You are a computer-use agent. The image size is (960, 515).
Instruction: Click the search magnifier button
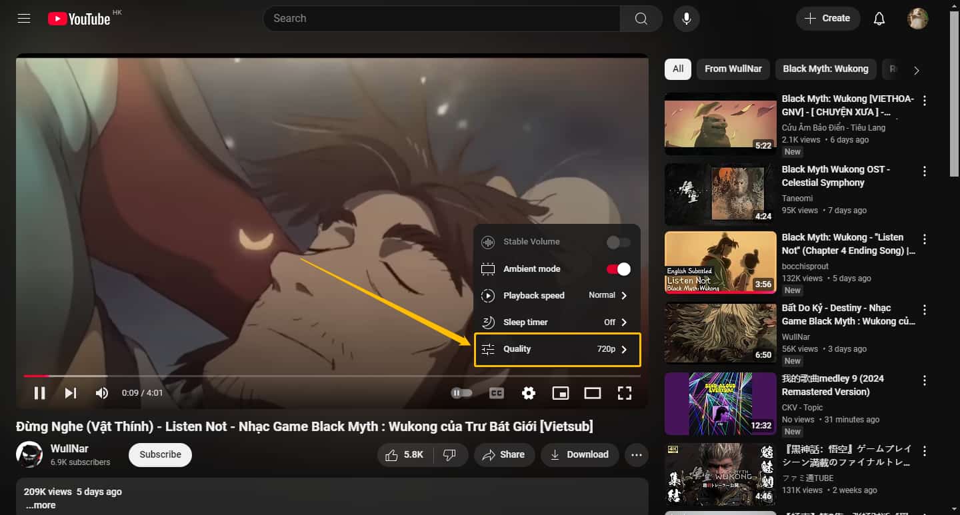click(x=641, y=19)
